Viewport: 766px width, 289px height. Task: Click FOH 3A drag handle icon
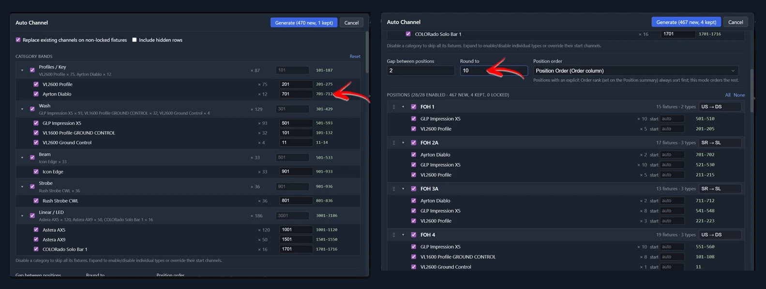click(393, 188)
